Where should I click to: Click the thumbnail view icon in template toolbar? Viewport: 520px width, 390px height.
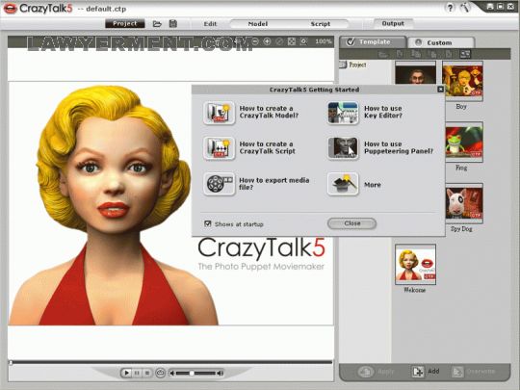[x=465, y=54]
